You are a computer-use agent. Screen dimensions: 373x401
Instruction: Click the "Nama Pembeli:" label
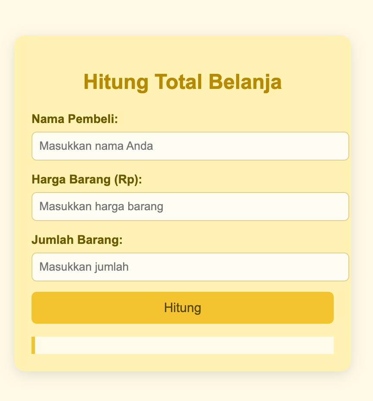75,119
